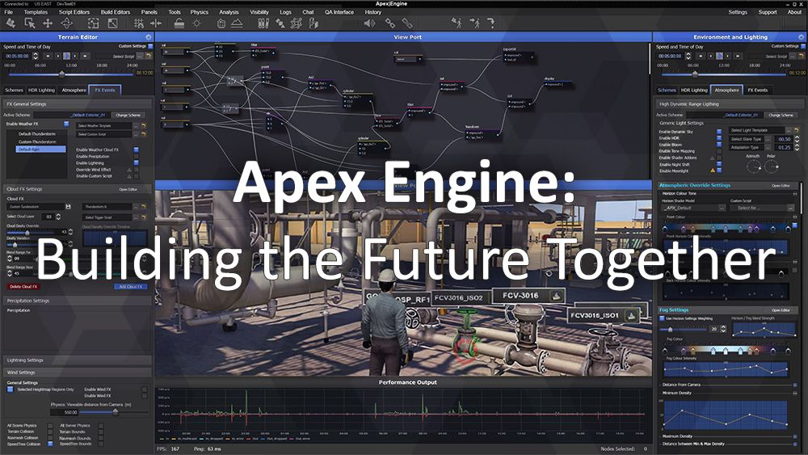Save the Cloud FX preset with disk icon
This screenshot has width=808, height=455.
[x=69, y=208]
